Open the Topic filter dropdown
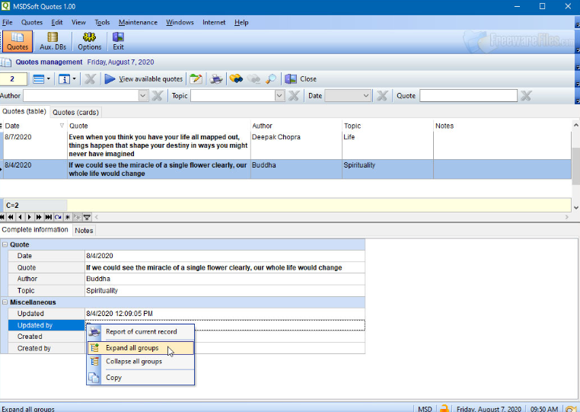This screenshot has height=412, width=580. [x=279, y=96]
